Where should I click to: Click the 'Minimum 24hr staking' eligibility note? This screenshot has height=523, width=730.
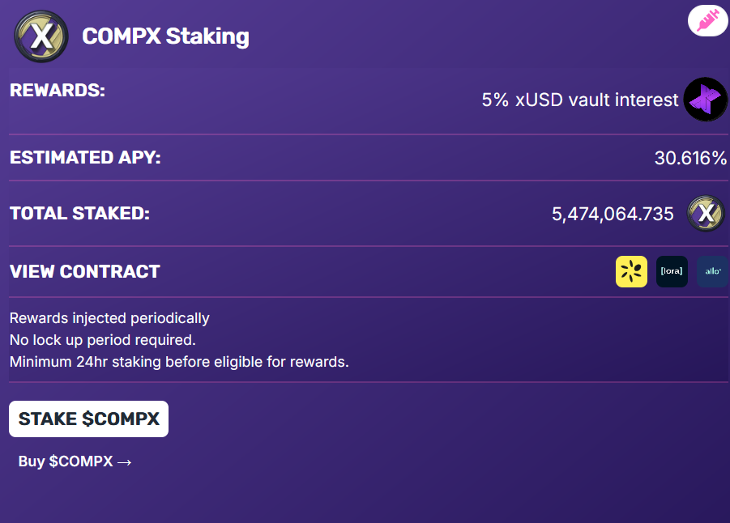pyautogui.click(x=179, y=362)
